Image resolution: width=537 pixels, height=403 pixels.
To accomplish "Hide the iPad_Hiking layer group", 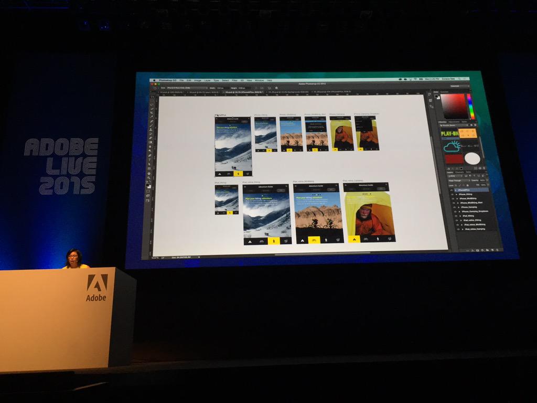I will (456, 216).
